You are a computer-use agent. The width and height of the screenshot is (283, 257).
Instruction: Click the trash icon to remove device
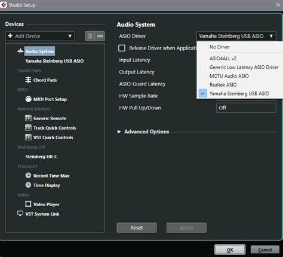[90, 36]
